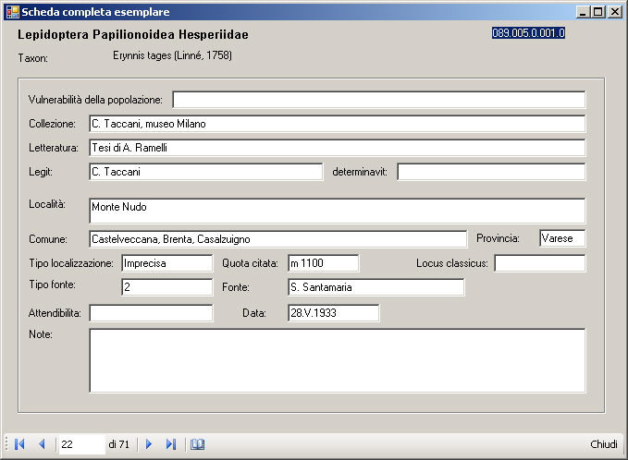
Task: Click the Note: label
Action: pos(41,334)
